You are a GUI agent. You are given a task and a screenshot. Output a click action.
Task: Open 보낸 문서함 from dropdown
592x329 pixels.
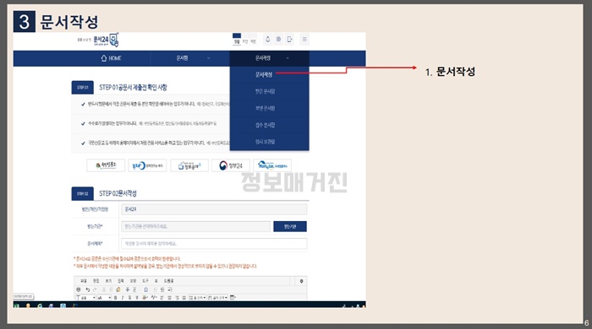(x=265, y=109)
